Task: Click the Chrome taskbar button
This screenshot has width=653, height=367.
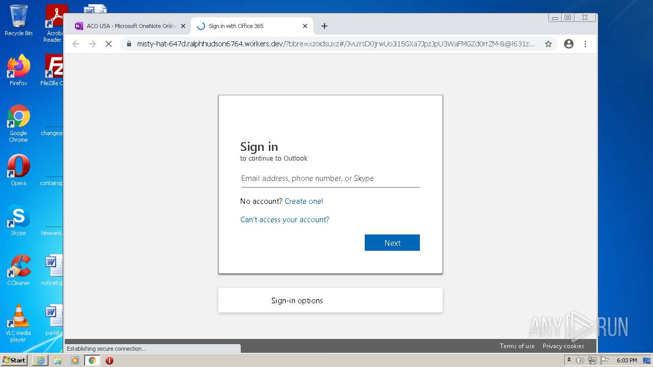Action: coord(92,360)
